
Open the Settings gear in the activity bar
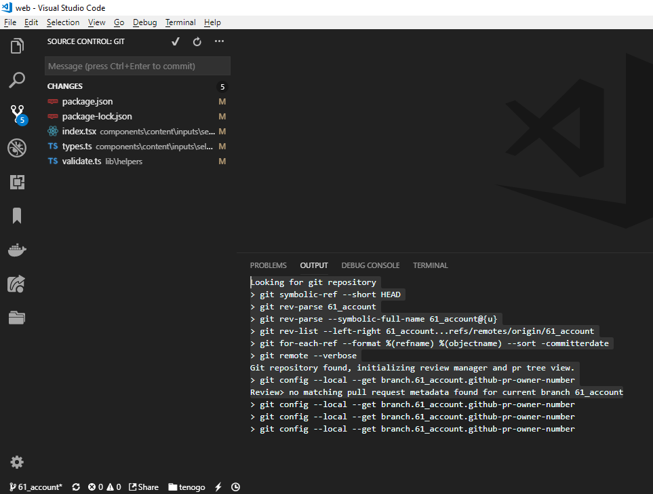(x=16, y=461)
